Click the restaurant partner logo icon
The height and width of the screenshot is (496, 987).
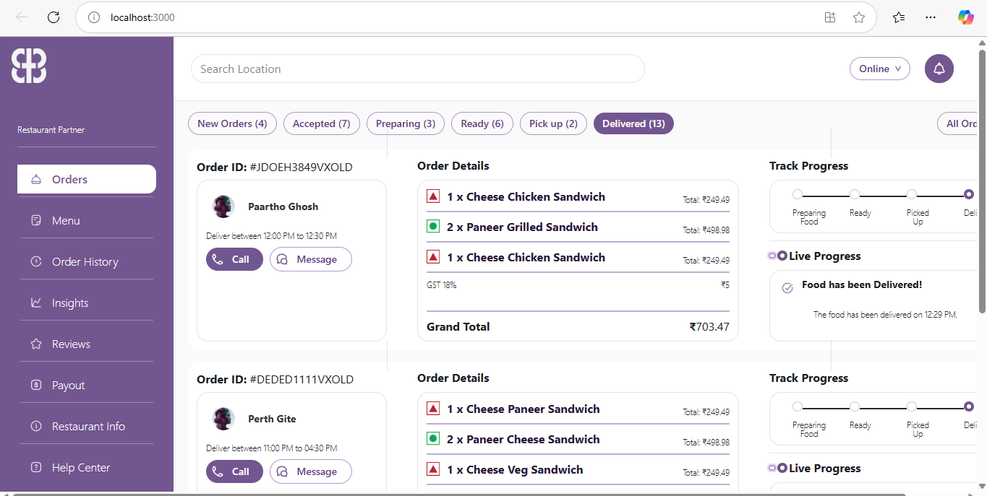point(29,66)
